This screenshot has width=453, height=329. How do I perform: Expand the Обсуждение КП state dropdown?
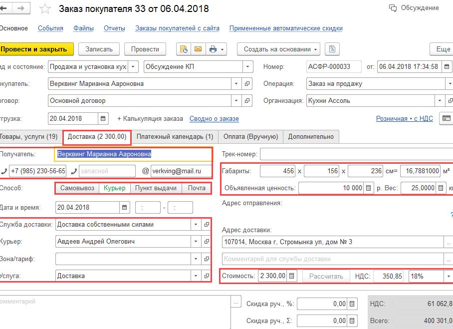tap(247, 67)
